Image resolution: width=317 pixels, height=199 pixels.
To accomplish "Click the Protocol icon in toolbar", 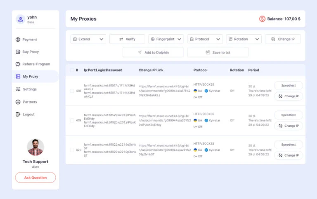I will 192,39.
